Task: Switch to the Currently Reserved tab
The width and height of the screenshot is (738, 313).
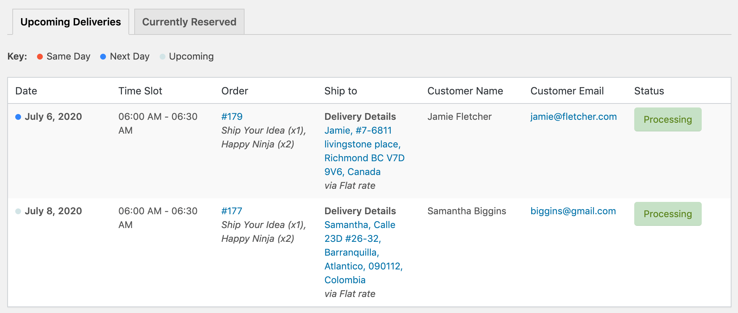Action: 189,22
